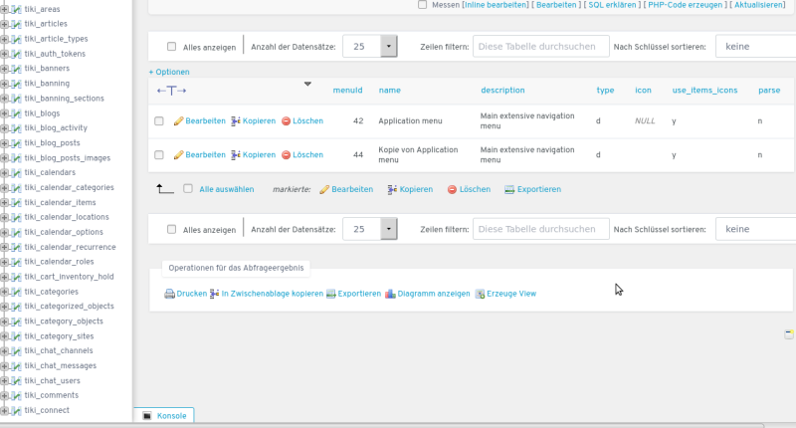
Task: Click the red delete icon for menuid 44
Action: click(x=286, y=155)
